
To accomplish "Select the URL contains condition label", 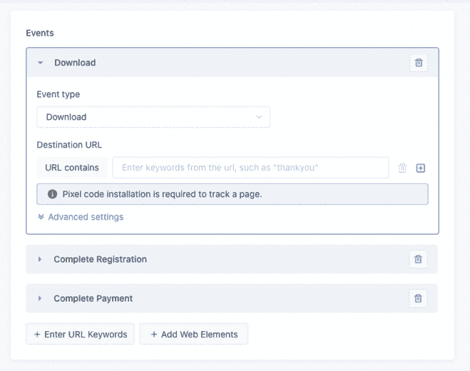I will click(72, 168).
